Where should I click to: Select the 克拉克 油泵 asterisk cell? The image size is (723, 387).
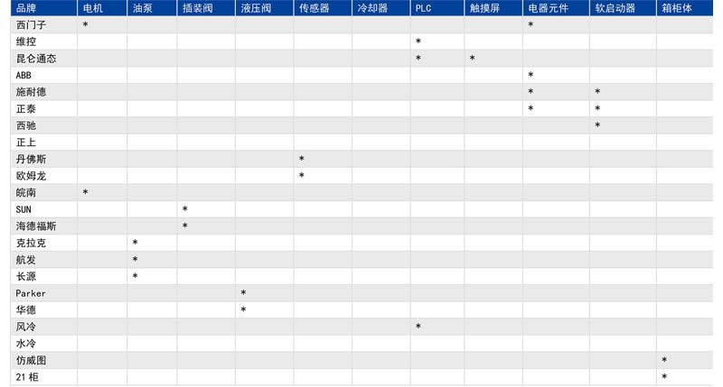click(136, 243)
